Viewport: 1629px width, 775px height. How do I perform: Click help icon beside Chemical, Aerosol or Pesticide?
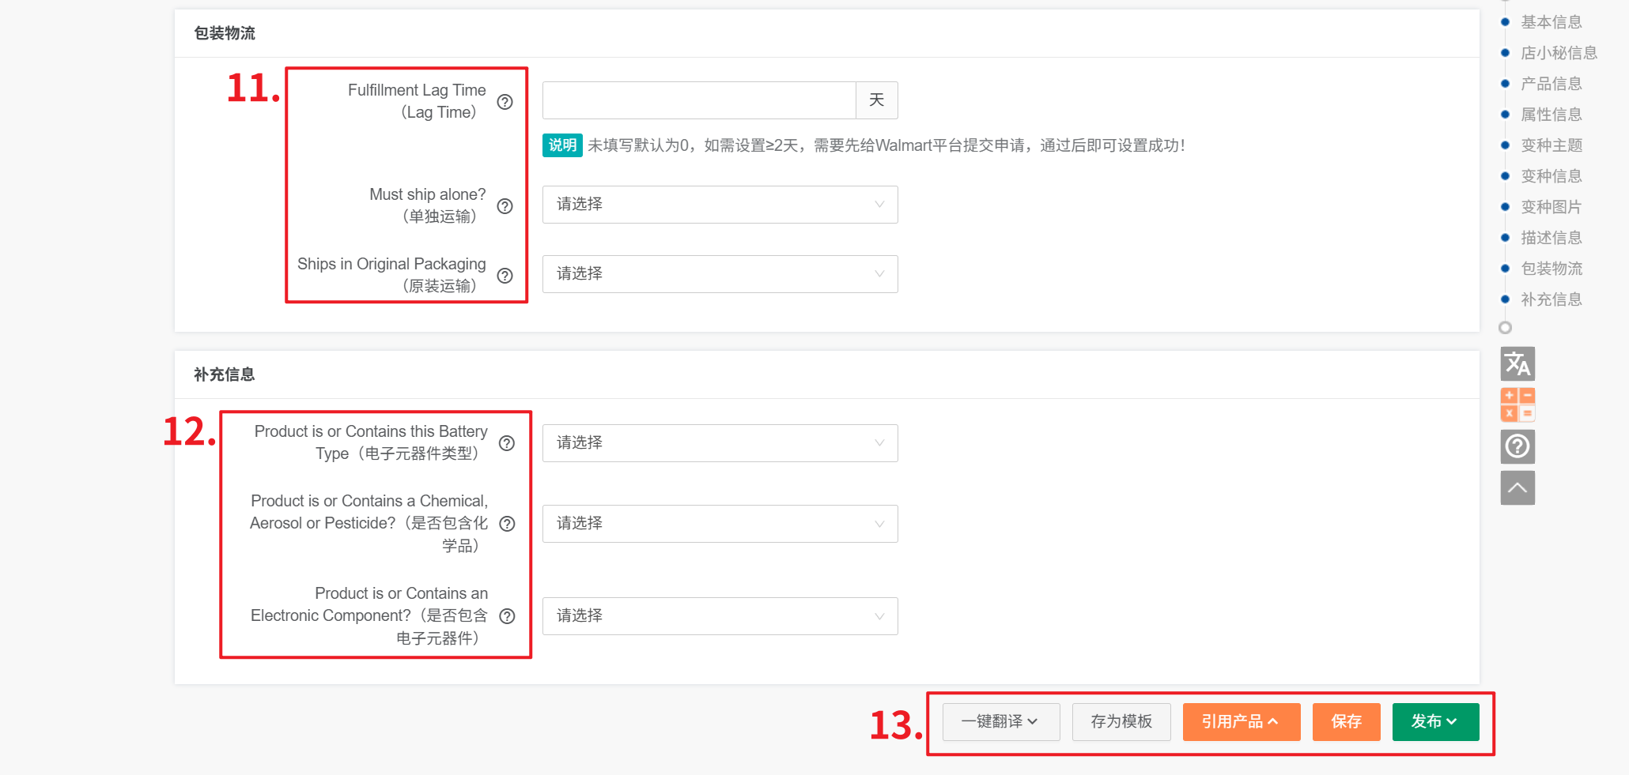[508, 524]
